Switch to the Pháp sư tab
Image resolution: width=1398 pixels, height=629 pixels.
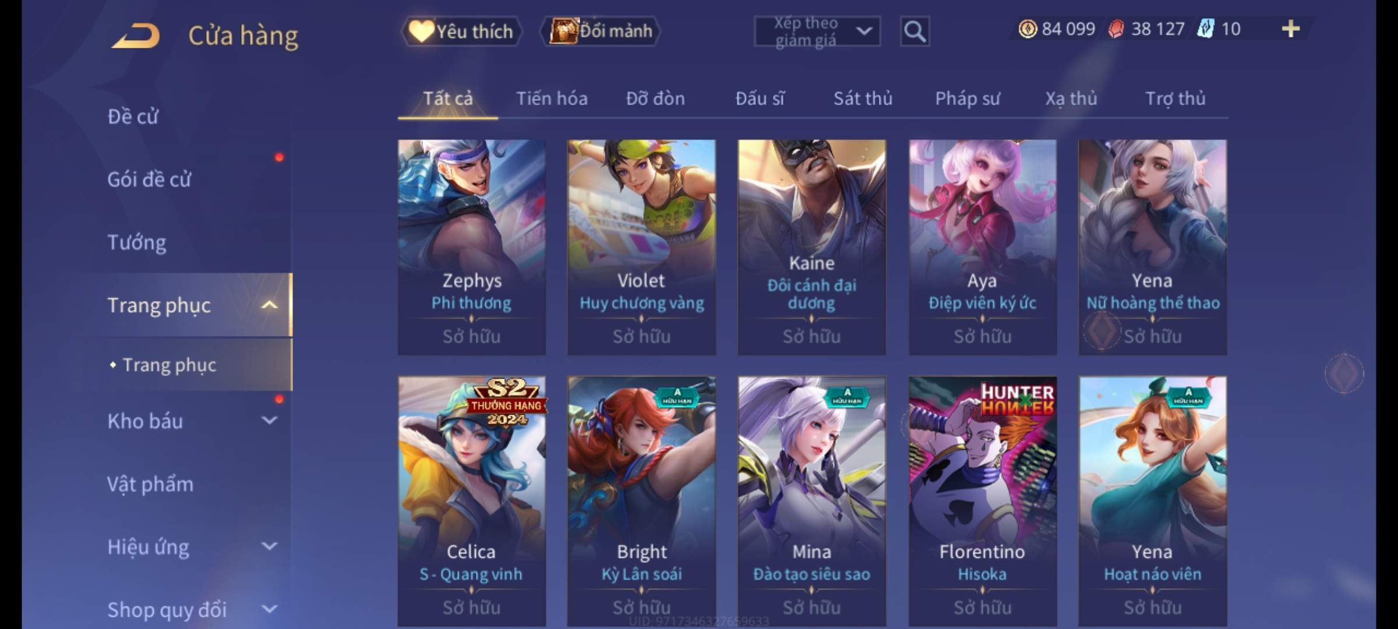(x=968, y=98)
